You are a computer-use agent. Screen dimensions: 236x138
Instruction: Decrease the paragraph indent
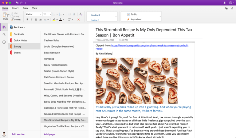[x=69, y=14]
